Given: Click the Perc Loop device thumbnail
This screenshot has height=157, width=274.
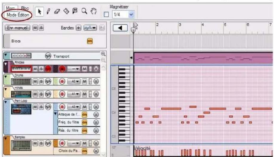Looking at the screenshot, I should [x=21, y=109].
